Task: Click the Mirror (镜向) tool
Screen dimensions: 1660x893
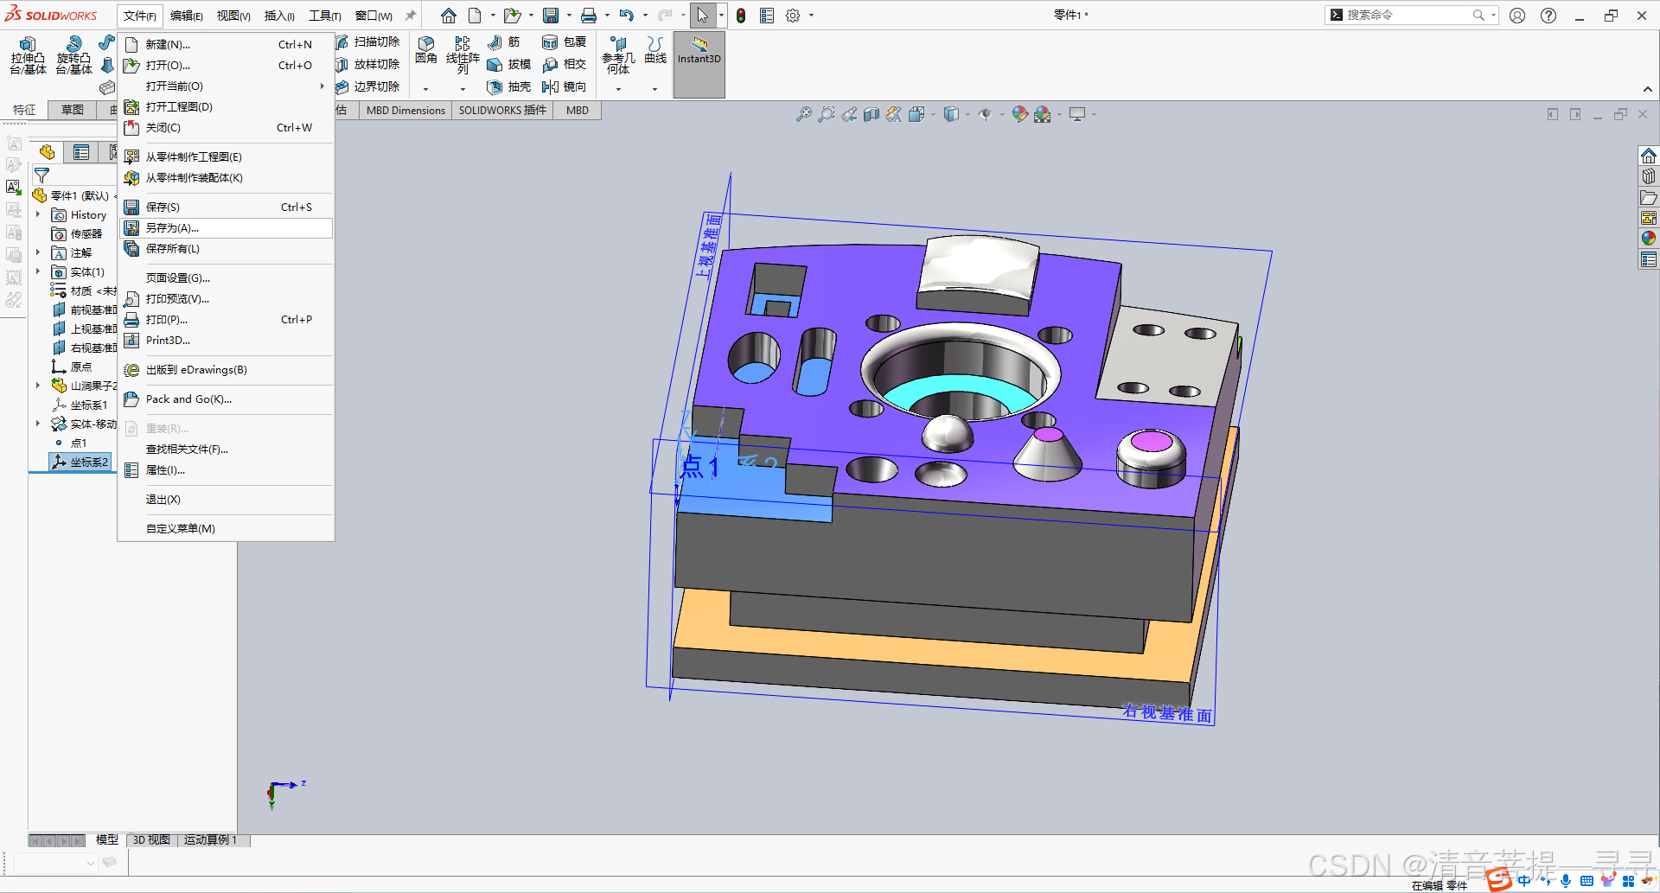Action: coord(564,86)
